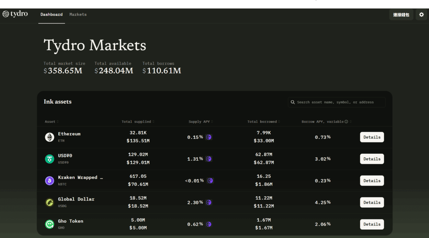The width and height of the screenshot is (429, 238).
Task: Switch to the Markets tab
Action: [78, 15]
